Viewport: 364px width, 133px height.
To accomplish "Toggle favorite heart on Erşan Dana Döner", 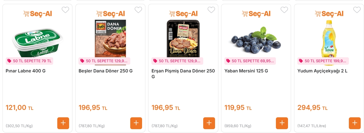I will click(x=211, y=10).
